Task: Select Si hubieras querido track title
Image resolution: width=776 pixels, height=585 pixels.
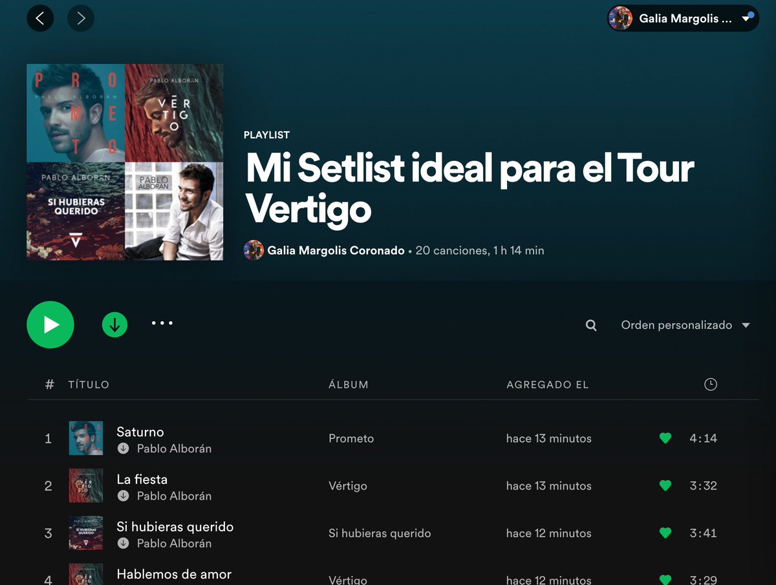Action: 175,527
